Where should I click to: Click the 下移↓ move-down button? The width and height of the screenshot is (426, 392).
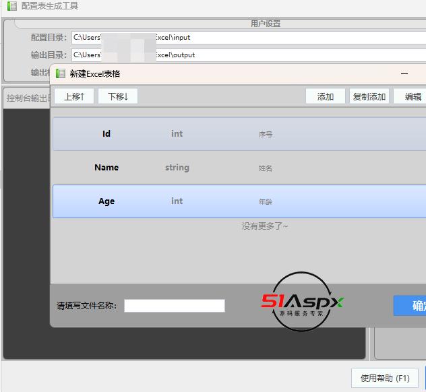click(x=118, y=96)
